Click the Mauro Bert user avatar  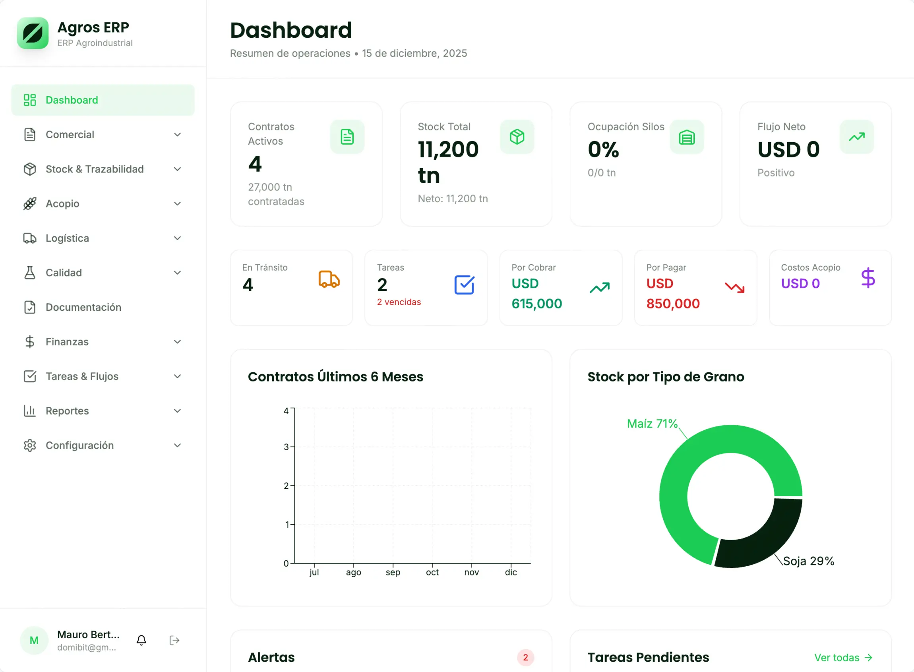[34, 640]
